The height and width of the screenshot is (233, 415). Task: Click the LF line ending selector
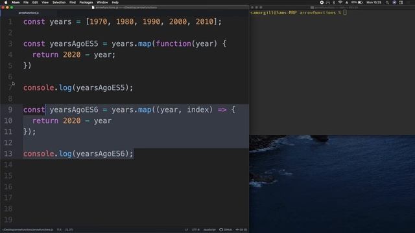(x=186, y=230)
